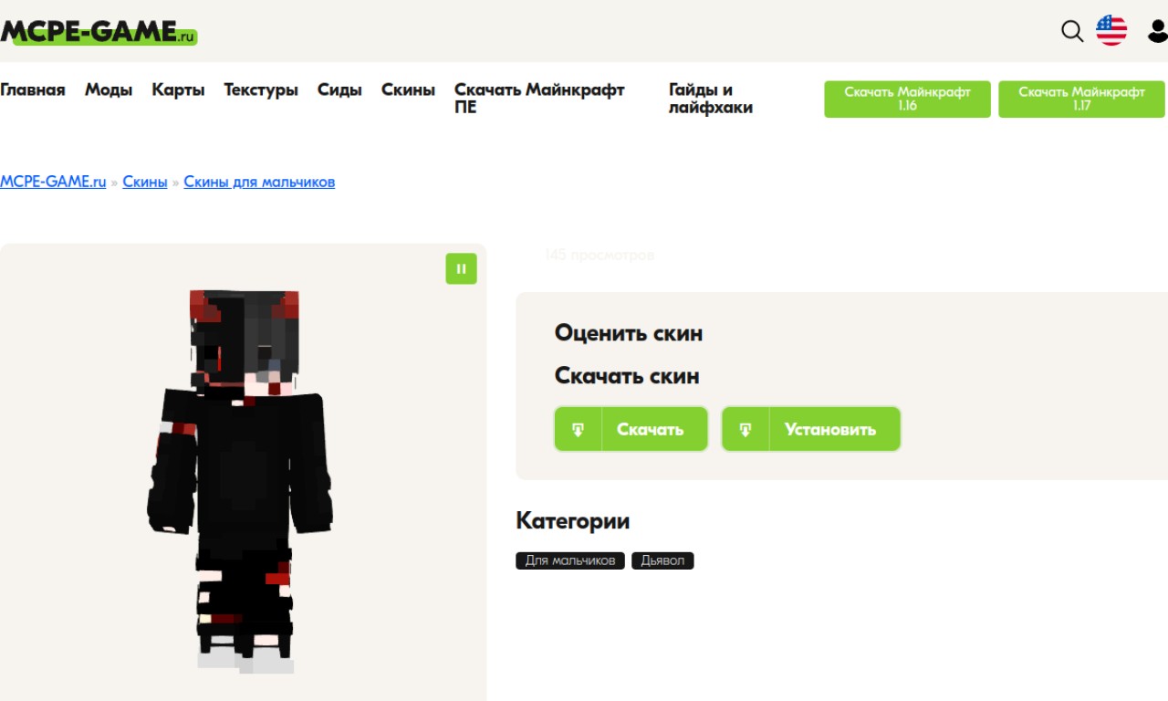This screenshot has width=1168, height=701.
Task: Open the search magnifier icon
Action: (x=1072, y=31)
